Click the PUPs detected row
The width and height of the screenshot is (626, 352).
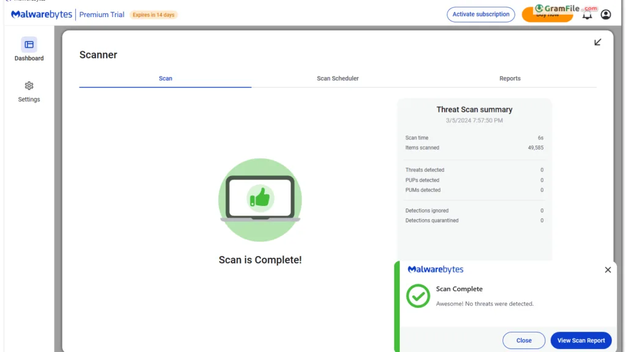pyautogui.click(x=474, y=180)
